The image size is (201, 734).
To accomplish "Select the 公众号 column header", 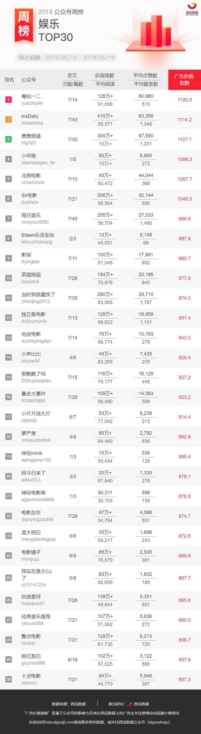I will coord(29,80).
